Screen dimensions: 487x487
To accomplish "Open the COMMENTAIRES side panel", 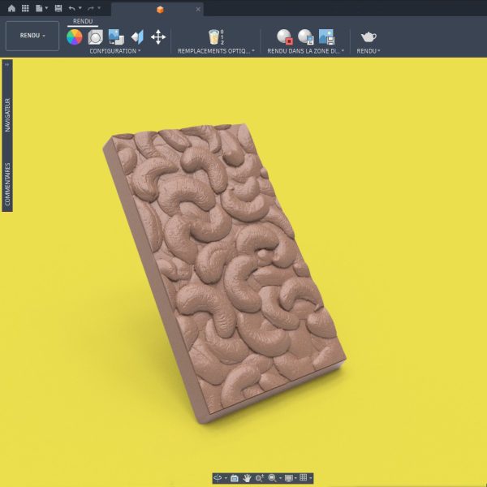I will pyautogui.click(x=7, y=184).
